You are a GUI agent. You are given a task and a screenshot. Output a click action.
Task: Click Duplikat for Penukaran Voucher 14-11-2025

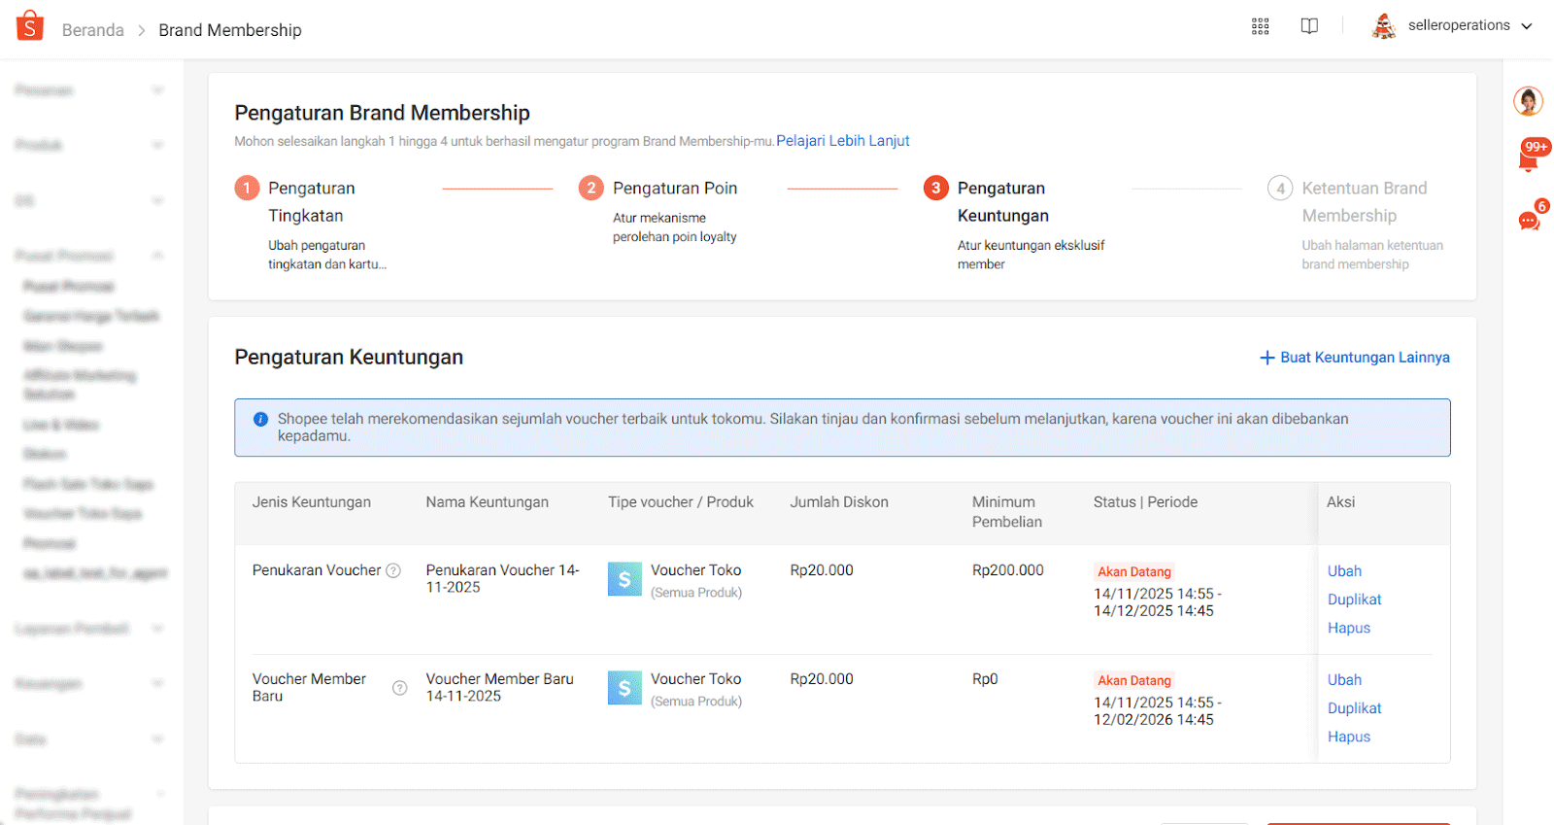[1354, 600]
